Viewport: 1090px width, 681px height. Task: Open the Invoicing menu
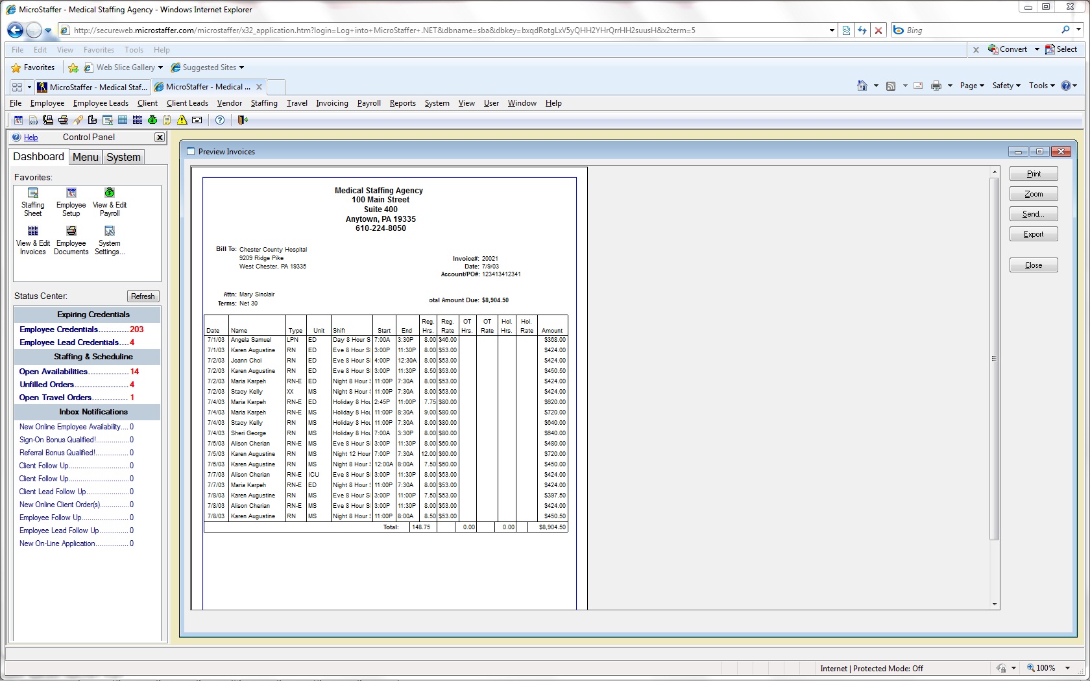pyautogui.click(x=332, y=103)
